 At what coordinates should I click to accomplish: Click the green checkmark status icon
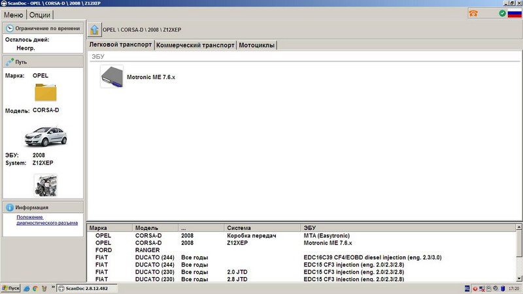pos(502,13)
